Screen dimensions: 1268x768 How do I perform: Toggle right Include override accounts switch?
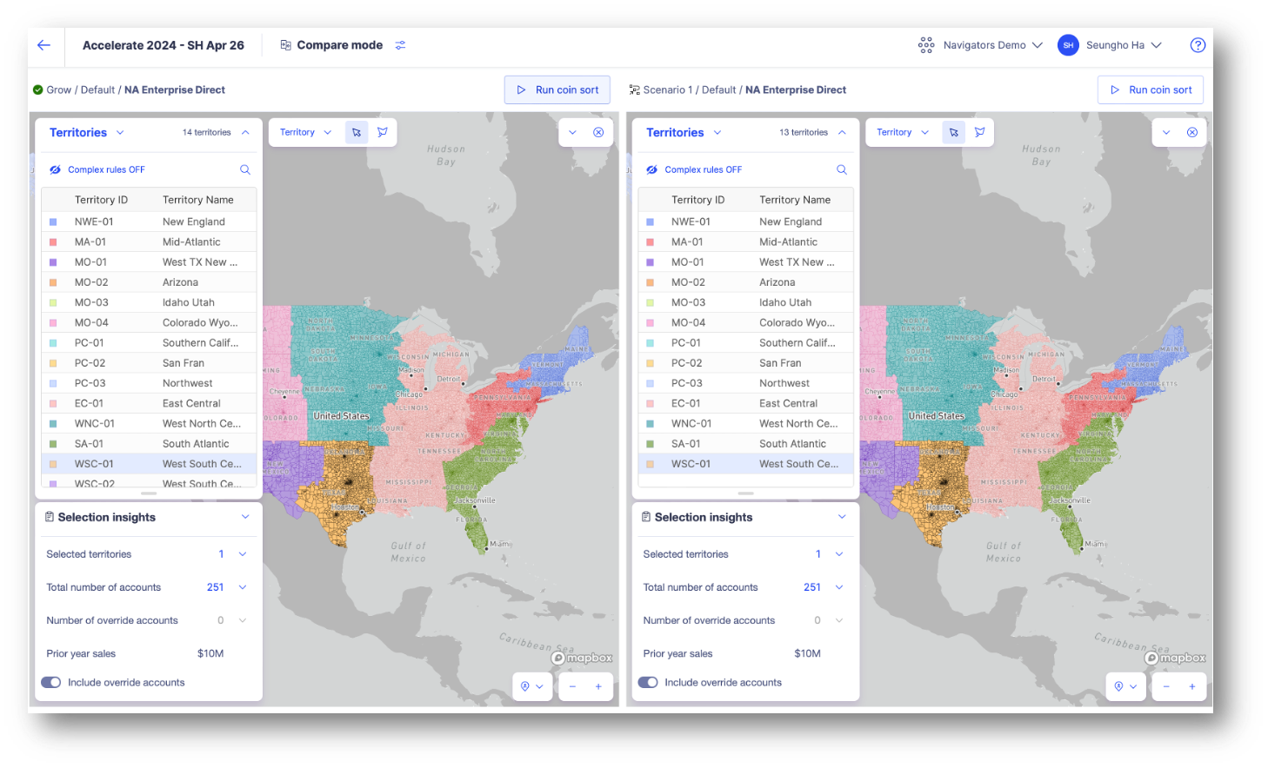(648, 682)
